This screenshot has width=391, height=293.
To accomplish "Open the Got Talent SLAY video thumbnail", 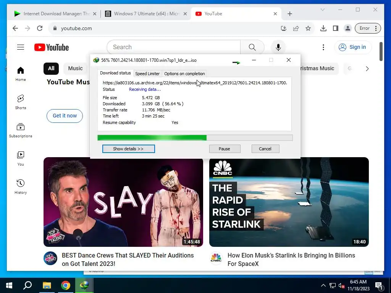I will click(123, 202).
